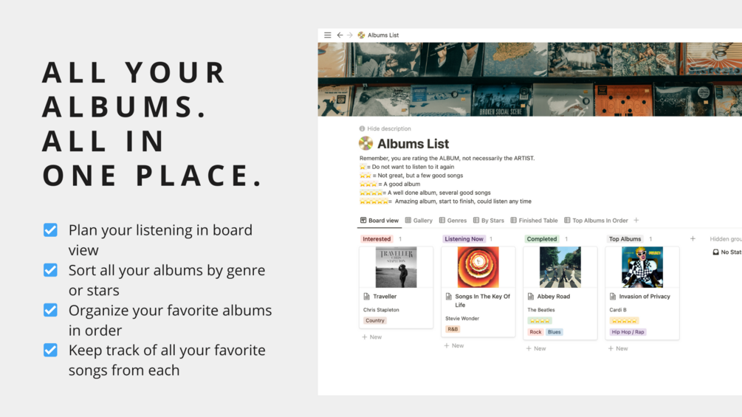Switch to the By Stars tab
Viewport: 742px width, 417px height.
(488, 221)
